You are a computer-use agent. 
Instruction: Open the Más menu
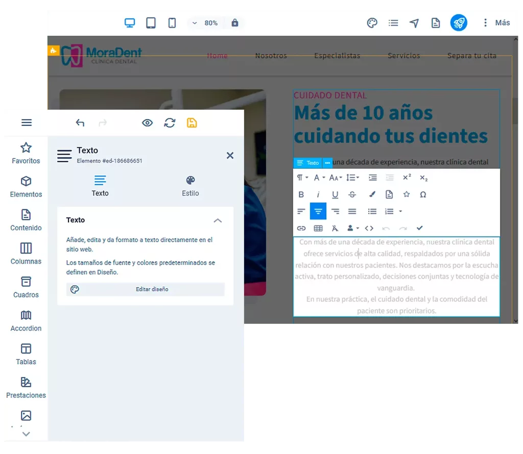tap(496, 22)
